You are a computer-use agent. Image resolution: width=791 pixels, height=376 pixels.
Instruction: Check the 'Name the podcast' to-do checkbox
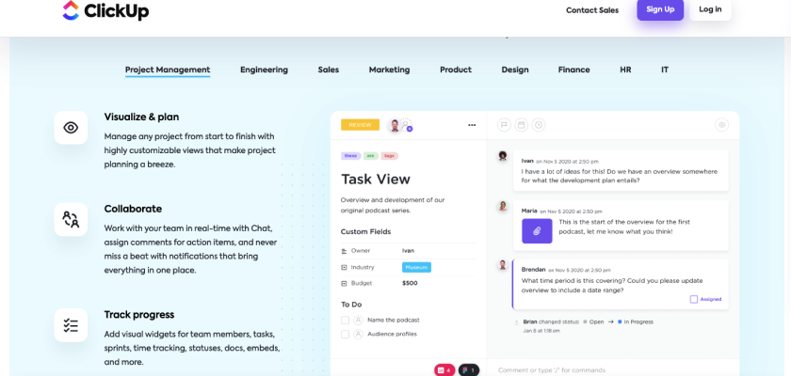[346, 321]
